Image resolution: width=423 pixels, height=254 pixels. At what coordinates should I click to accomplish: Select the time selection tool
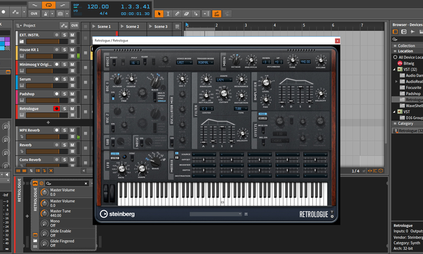pyautogui.click(x=168, y=14)
